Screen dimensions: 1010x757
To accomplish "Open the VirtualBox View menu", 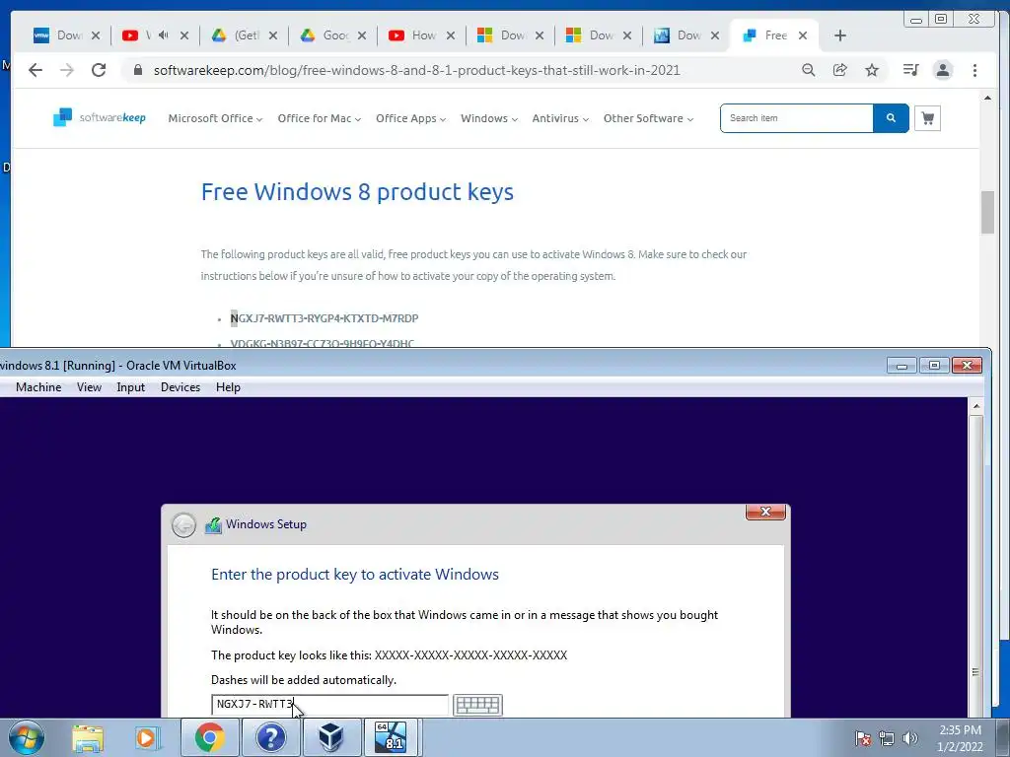I will pyautogui.click(x=89, y=386).
